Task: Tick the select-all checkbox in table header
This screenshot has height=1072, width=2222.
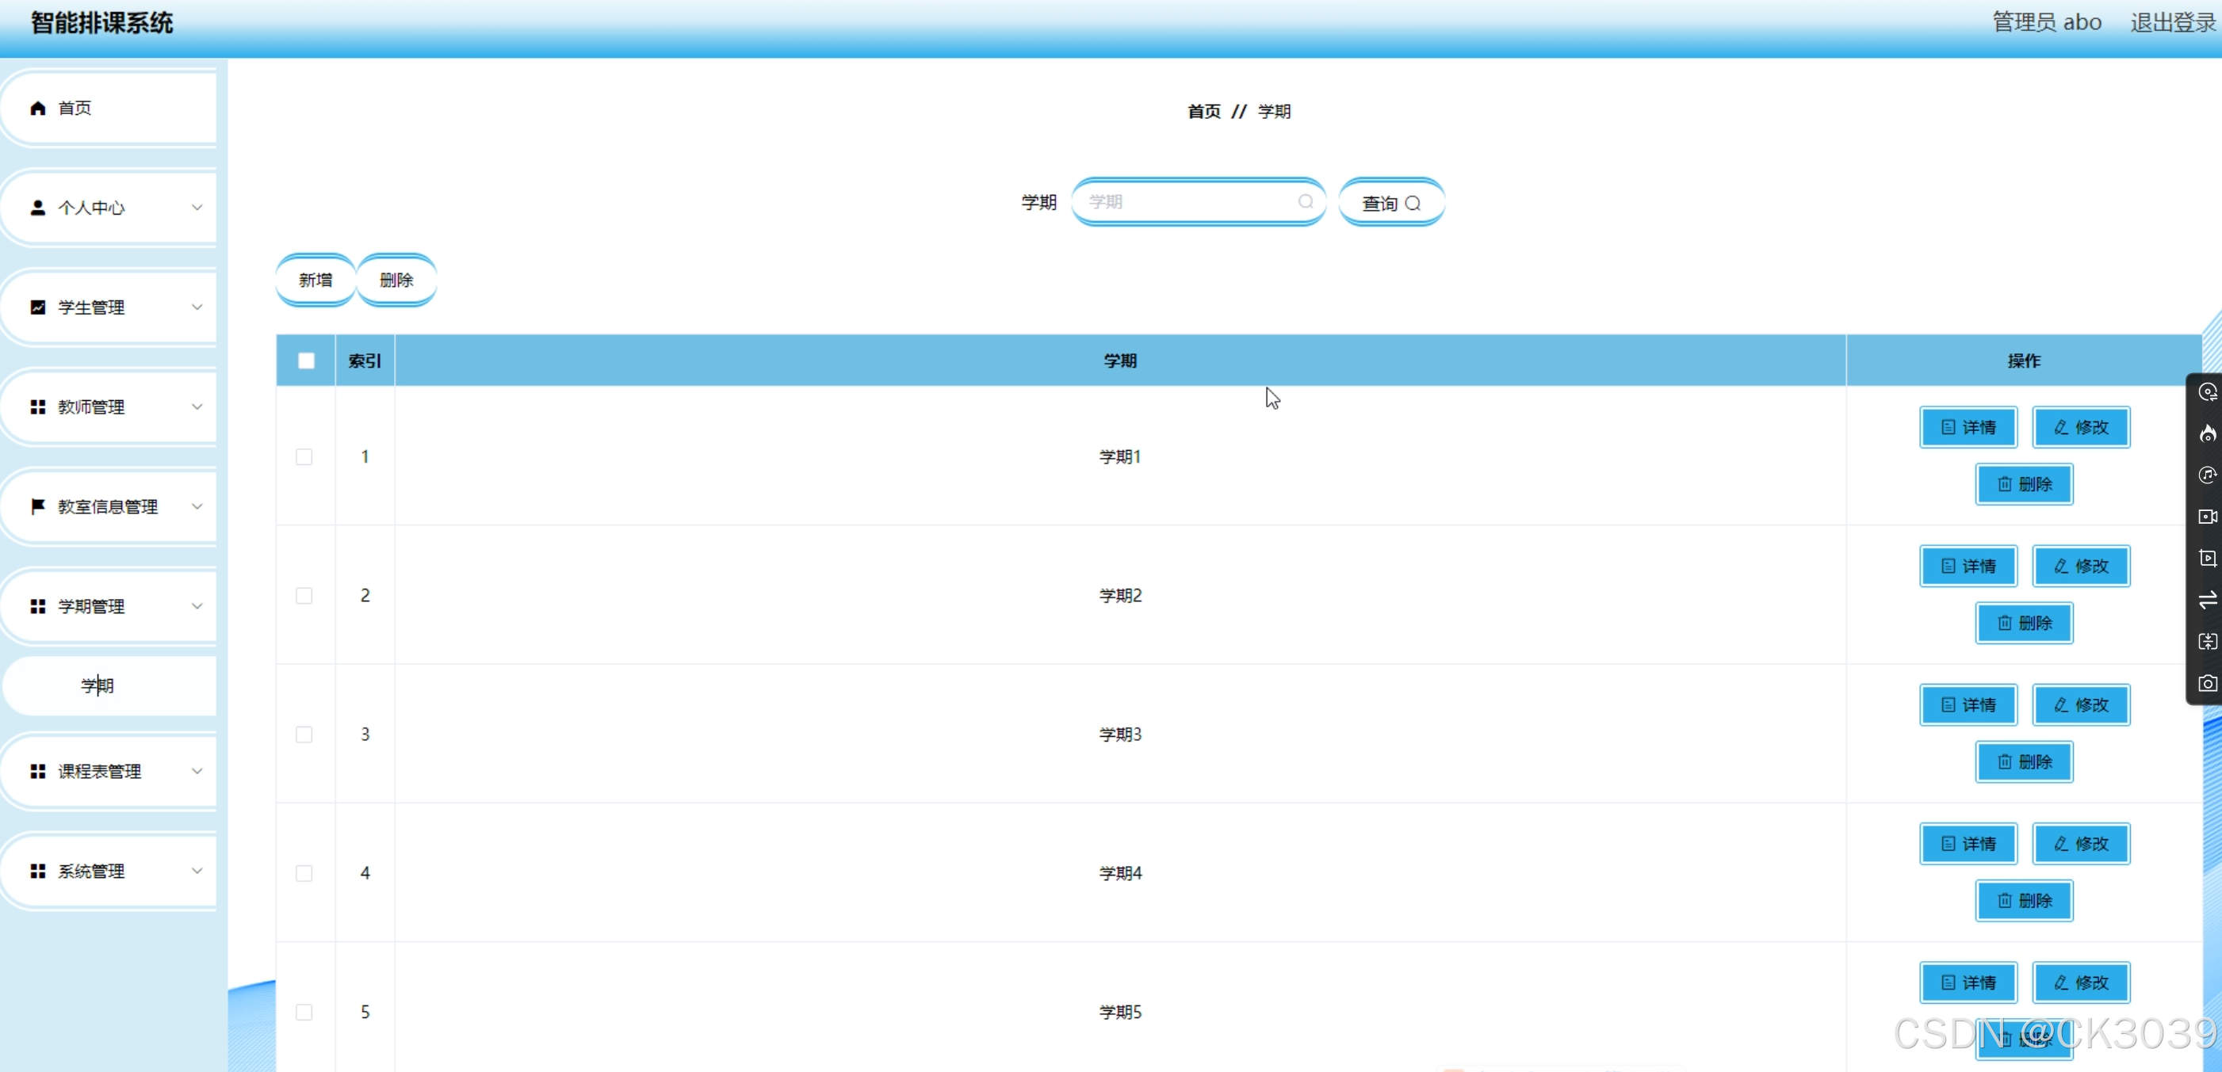Action: 306,361
